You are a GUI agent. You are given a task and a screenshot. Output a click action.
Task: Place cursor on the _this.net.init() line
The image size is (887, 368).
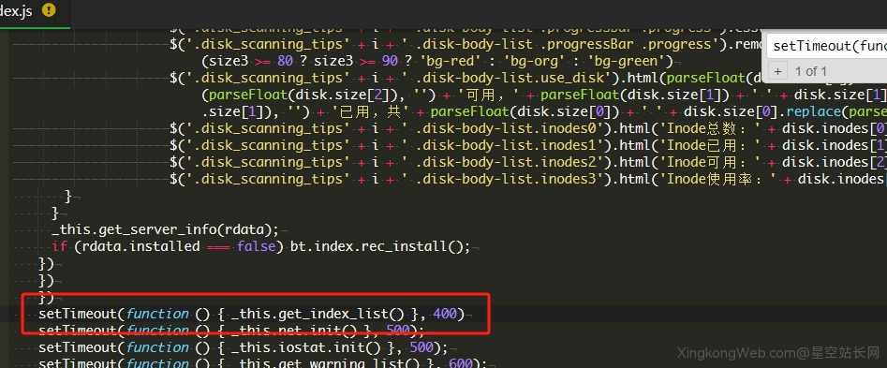point(231,331)
